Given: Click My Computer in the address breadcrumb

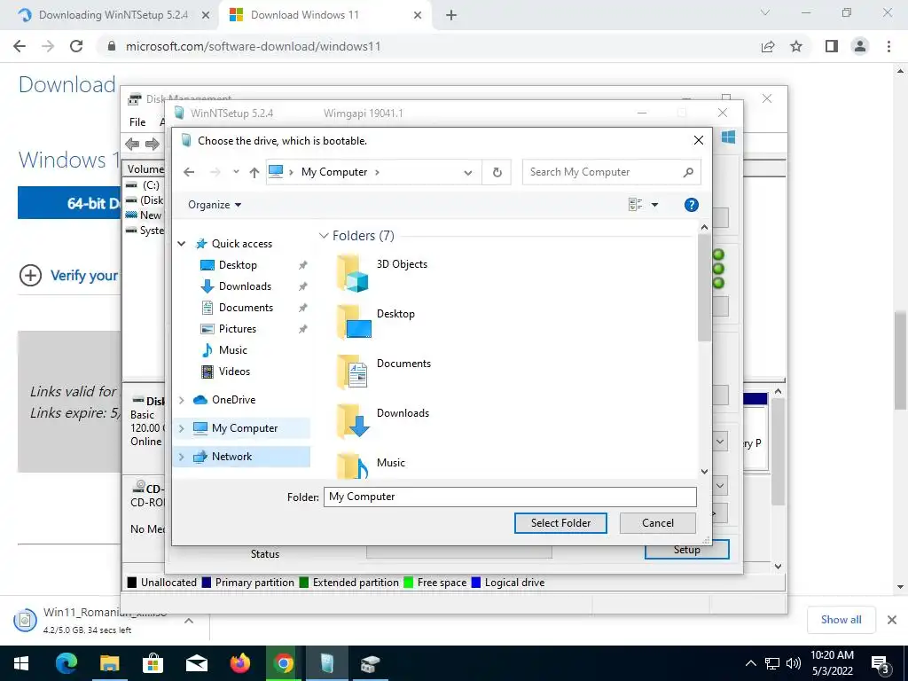Looking at the screenshot, I should [x=334, y=172].
